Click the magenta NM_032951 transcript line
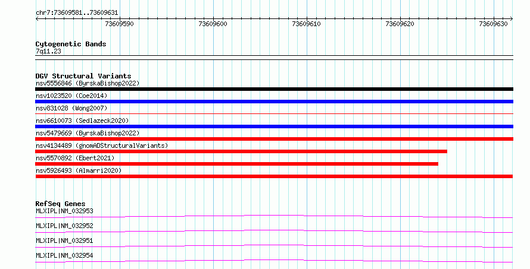This screenshot has width=530, height=269. [274, 246]
